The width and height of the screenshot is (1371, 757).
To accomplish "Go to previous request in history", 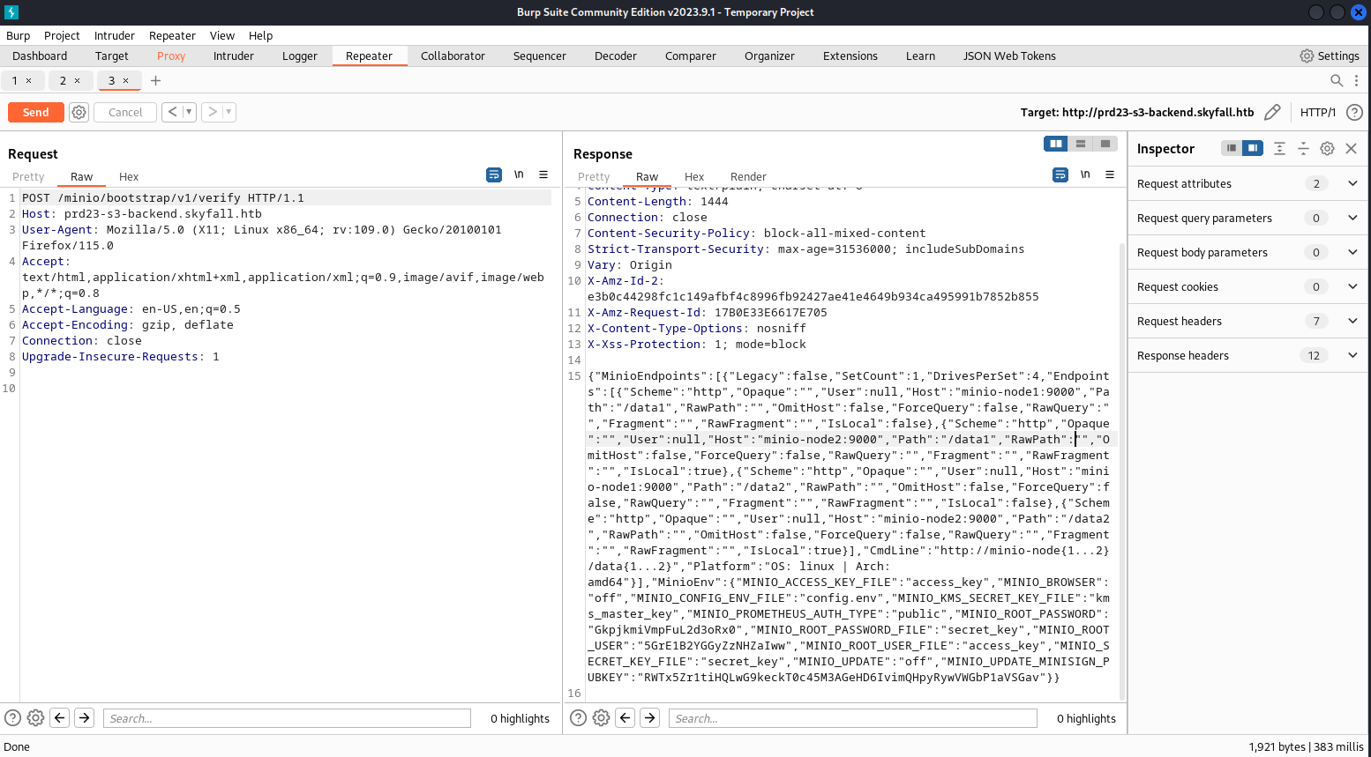I will (172, 112).
